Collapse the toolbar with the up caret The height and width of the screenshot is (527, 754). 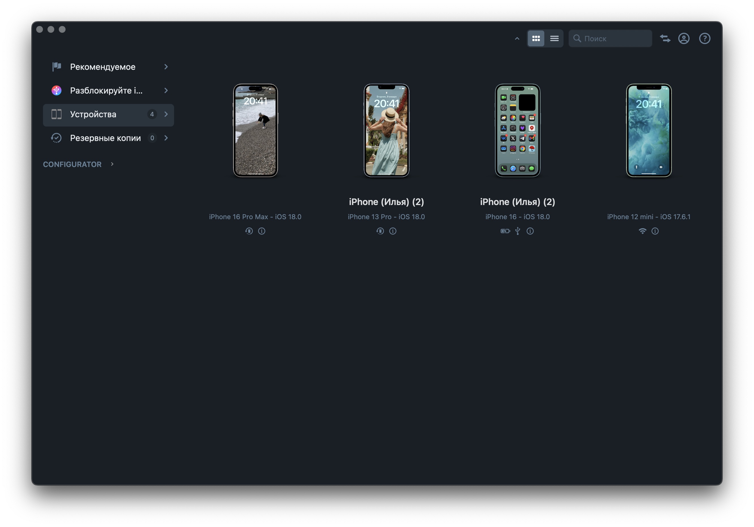[x=517, y=38]
